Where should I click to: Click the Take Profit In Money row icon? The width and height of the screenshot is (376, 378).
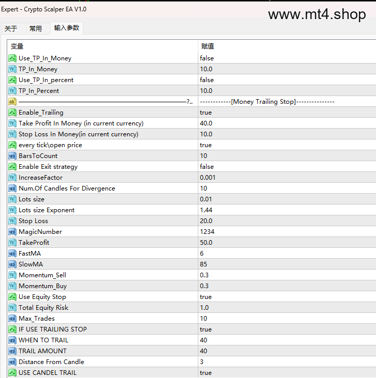12,123
